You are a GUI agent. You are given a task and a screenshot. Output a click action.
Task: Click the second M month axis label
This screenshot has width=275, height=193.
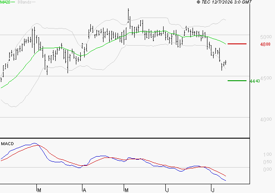click(x=126, y=190)
